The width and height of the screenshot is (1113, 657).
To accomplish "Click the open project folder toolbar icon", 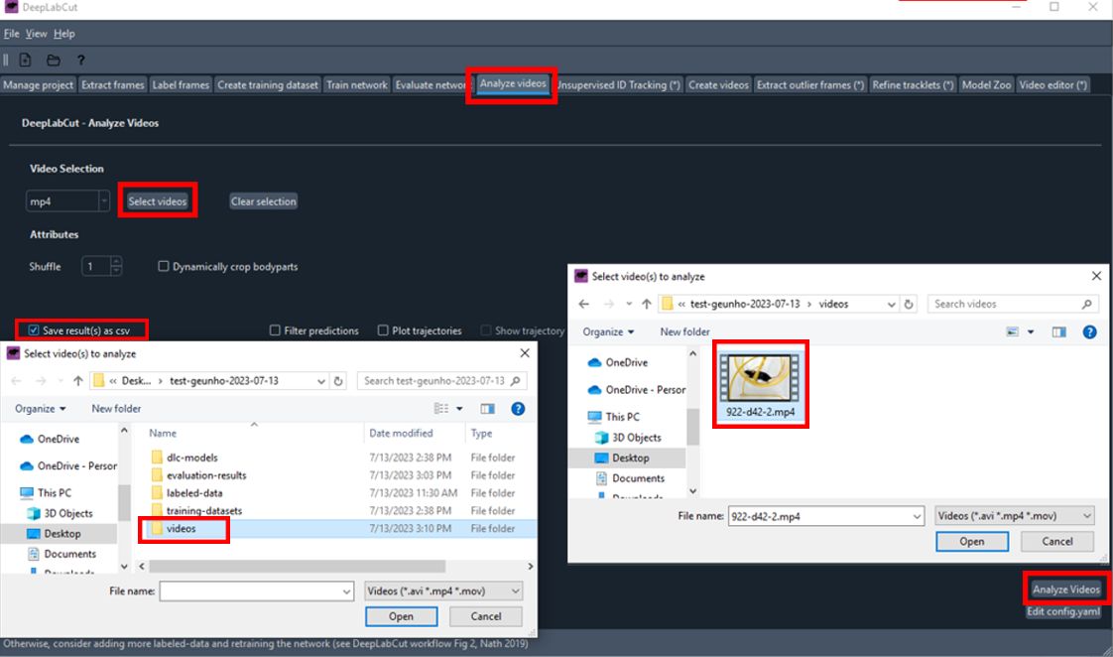I will (x=54, y=61).
